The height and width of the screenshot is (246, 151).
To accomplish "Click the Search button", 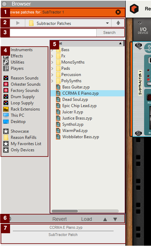I will click(x=109, y=32).
